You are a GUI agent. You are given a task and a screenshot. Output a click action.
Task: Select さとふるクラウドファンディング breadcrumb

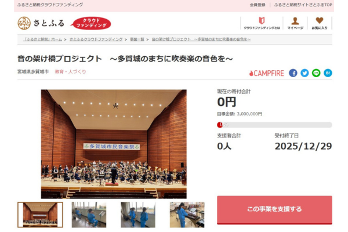(96, 39)
